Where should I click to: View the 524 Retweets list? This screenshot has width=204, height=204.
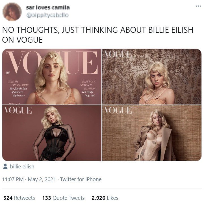coord(19,198)
